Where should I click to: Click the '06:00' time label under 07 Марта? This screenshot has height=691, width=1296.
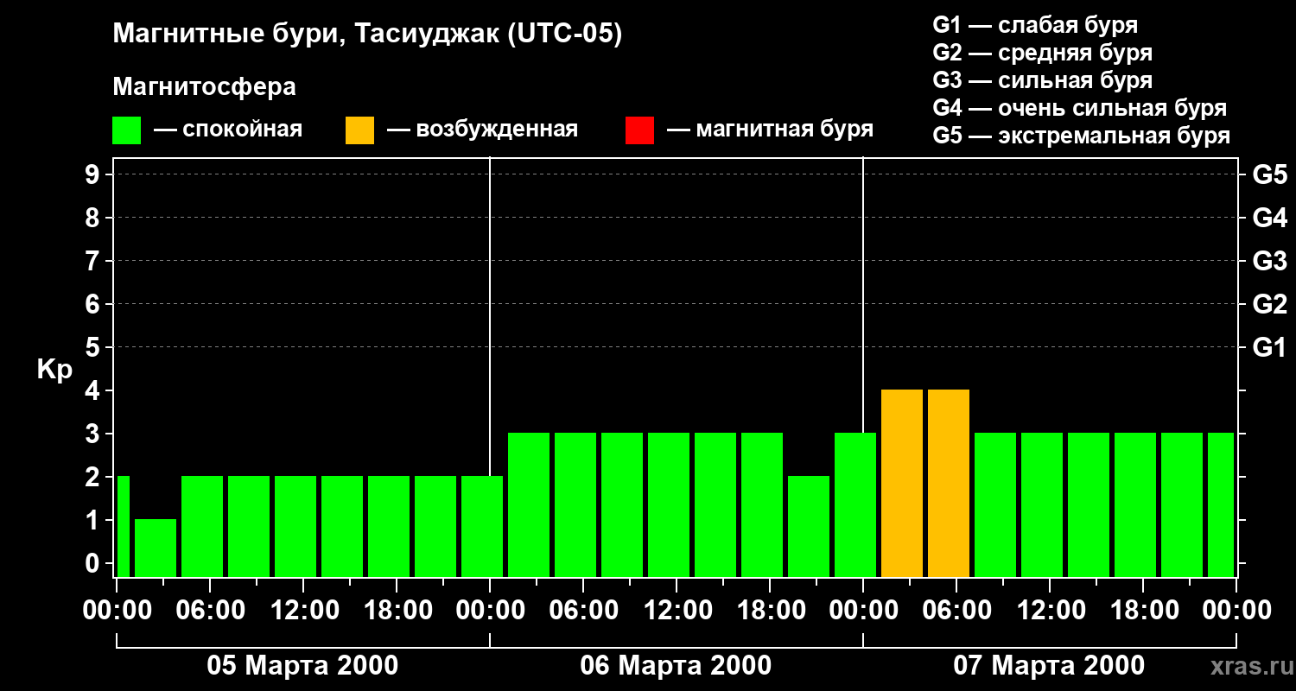956,611
